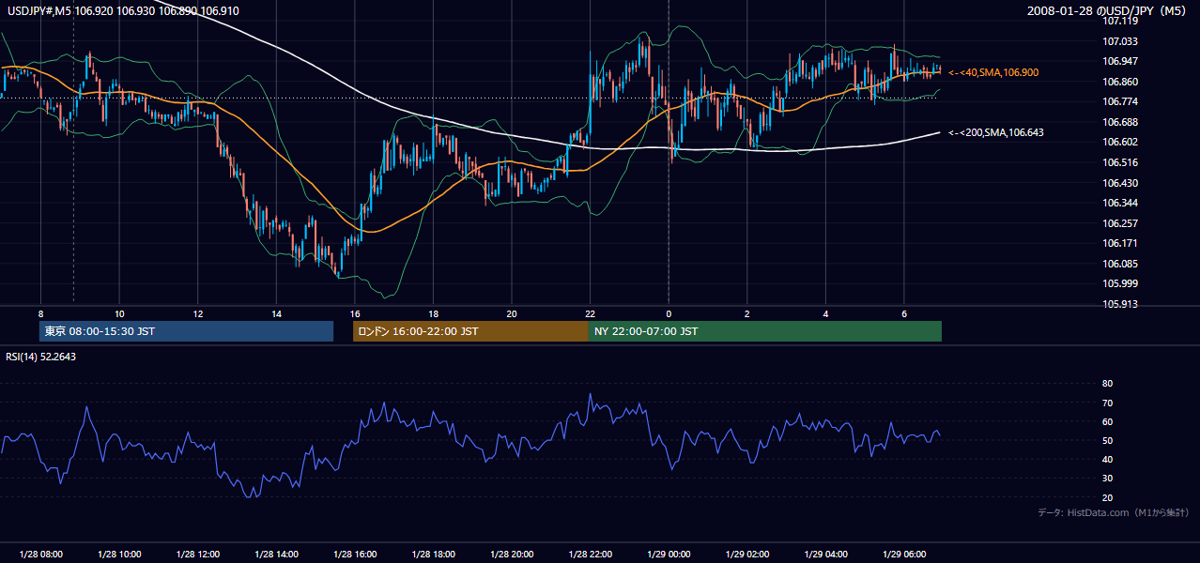Click hour tick 10 under price chart
This screenshot has width=1200, height=563.
tap(119, 313)
